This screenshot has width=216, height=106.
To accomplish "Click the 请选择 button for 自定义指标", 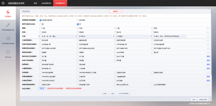I will [x=42, y=88].
